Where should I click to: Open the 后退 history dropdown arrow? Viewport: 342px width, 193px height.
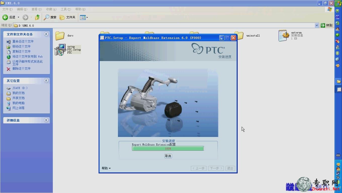pyautogui.click(x=18, y=17)
